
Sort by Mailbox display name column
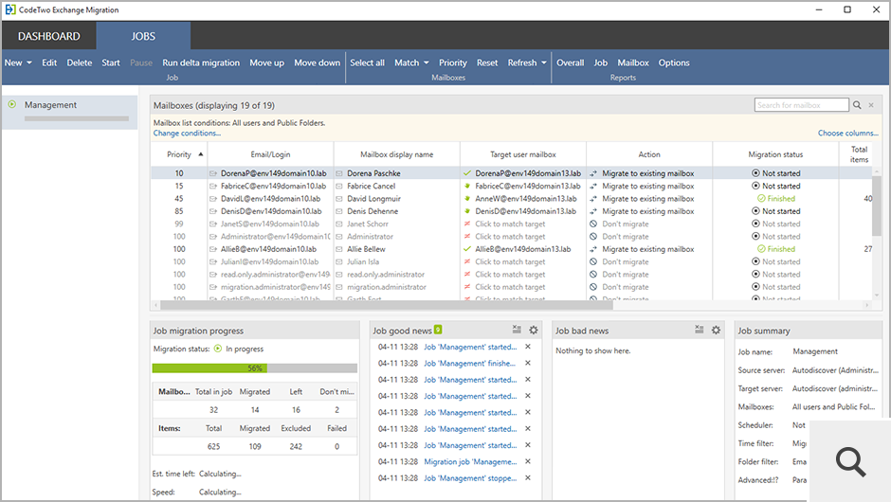[396, 154]
